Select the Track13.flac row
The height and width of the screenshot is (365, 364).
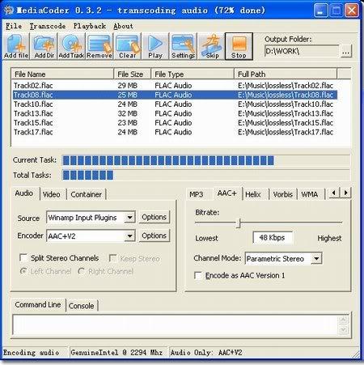click(x=175, y=113)
